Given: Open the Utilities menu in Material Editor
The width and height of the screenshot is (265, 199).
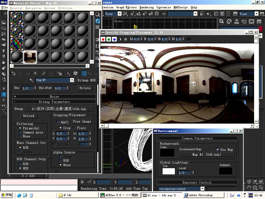Looking at the screenshot, I should [65, 8].
